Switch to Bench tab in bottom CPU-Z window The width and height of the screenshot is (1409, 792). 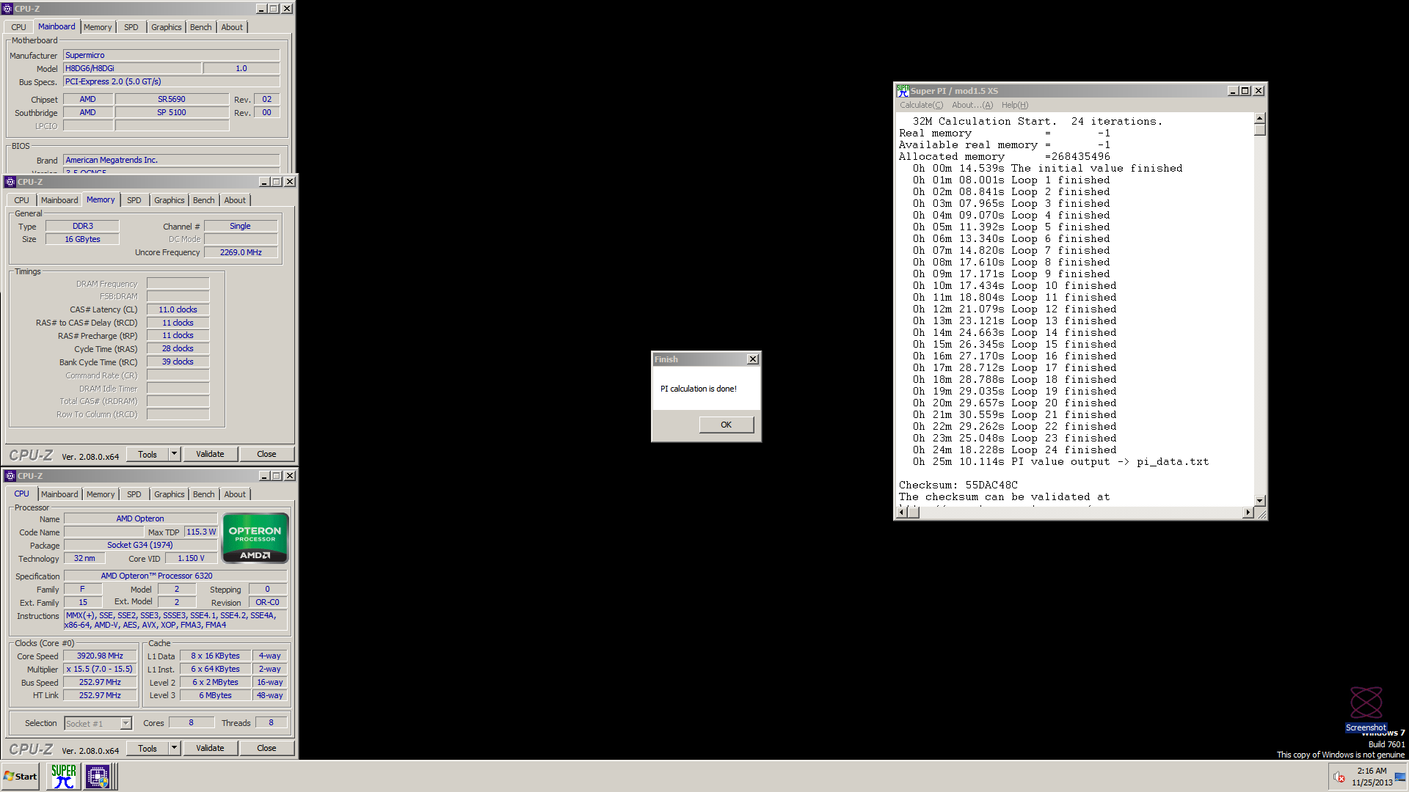coord(204,494)
